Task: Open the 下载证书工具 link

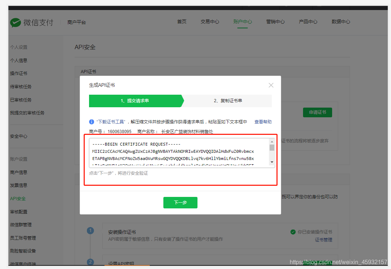Action: (111, 122)
